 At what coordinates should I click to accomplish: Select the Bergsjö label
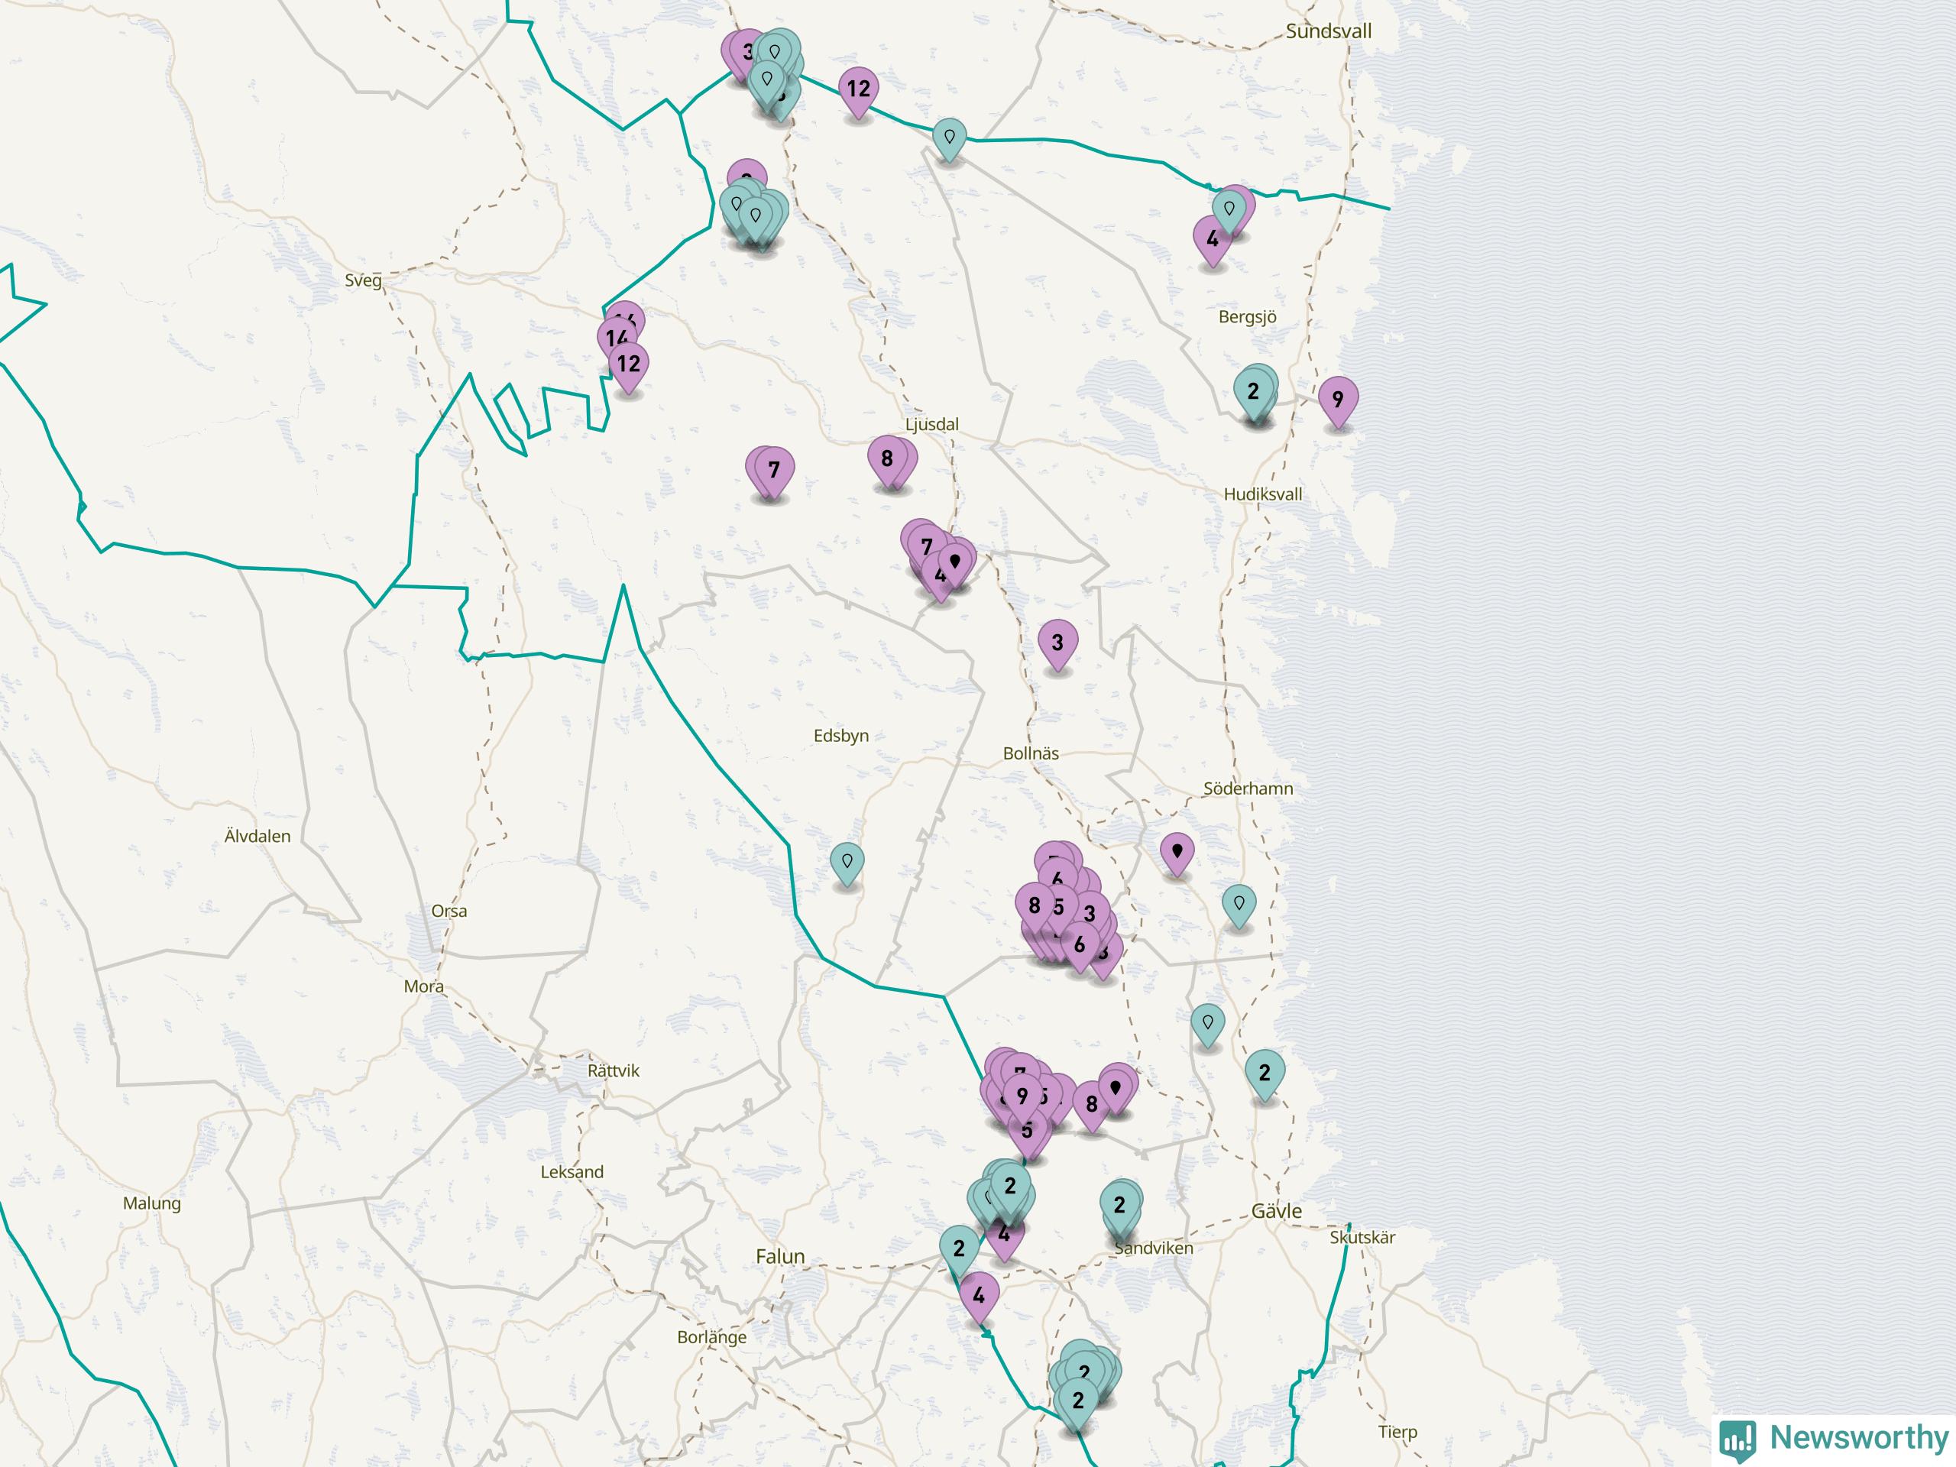[1247, 316]
